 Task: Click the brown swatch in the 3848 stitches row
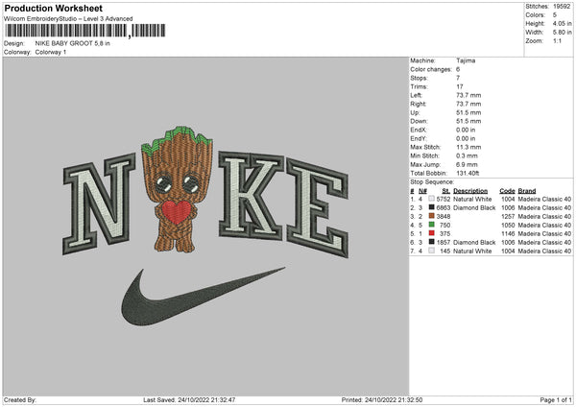[x=432, y=216]
